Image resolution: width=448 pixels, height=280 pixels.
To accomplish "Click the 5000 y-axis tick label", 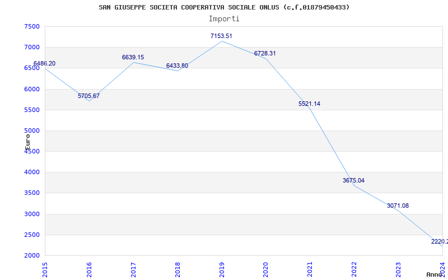I will pos(32,131).
